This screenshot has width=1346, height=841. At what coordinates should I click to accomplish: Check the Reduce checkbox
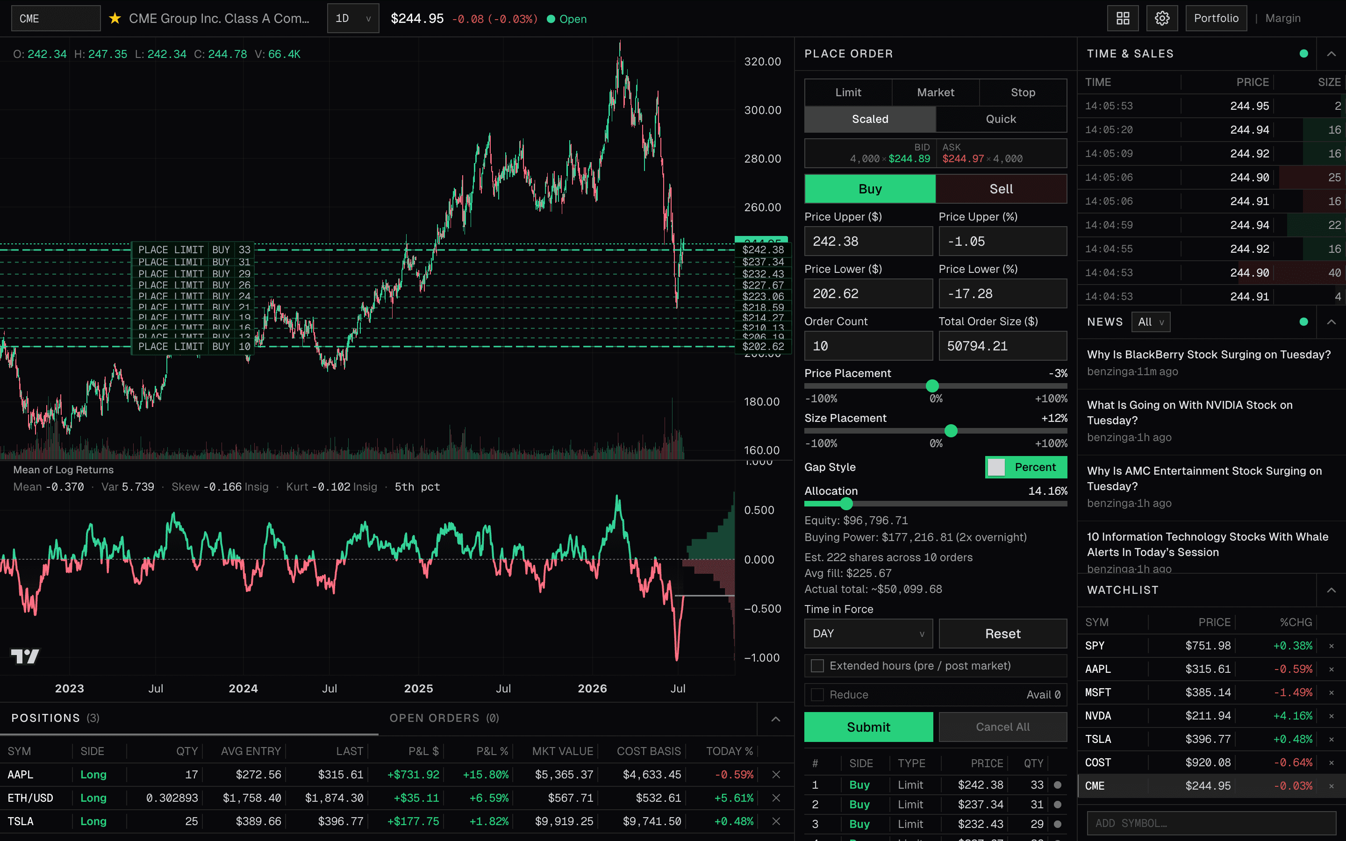click(817, 695)
